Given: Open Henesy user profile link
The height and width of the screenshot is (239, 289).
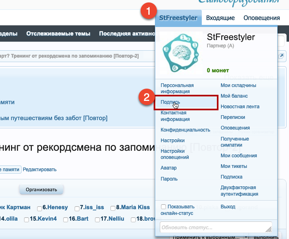Looking at the screenshot, I should coord(57,207).
